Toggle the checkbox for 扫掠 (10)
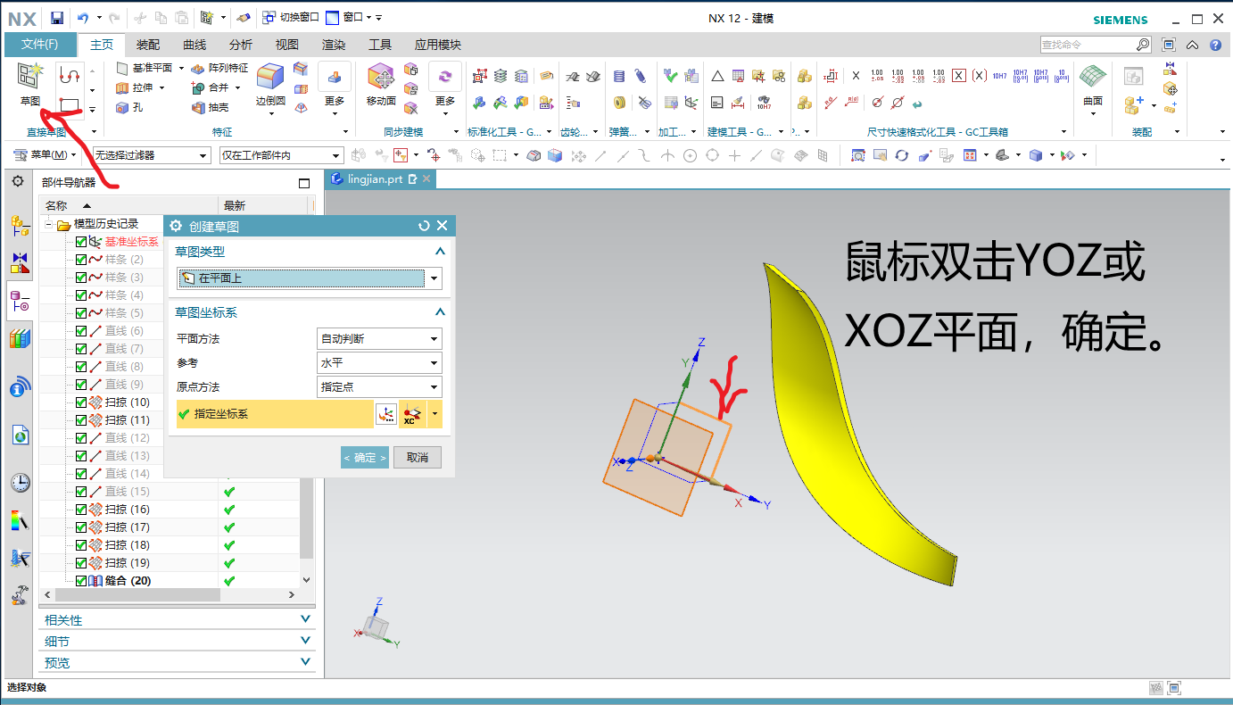The image size is (1233, 705). tap(81, 402)
